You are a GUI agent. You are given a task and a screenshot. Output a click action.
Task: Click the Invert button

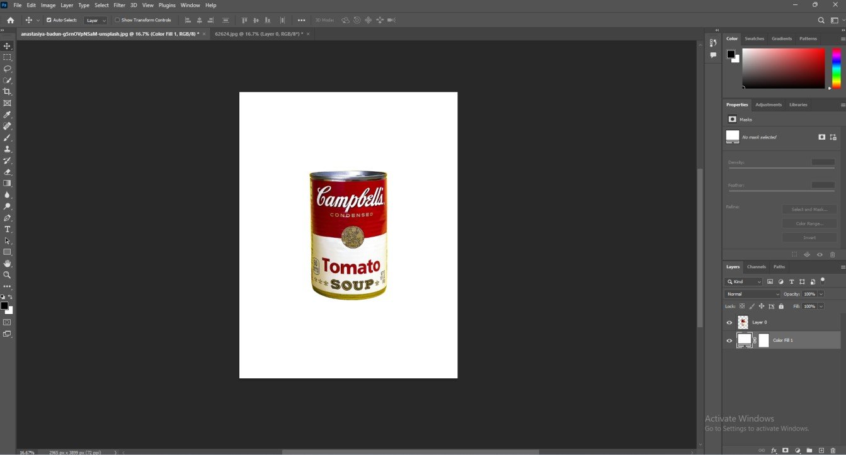(x=809, y=238)
